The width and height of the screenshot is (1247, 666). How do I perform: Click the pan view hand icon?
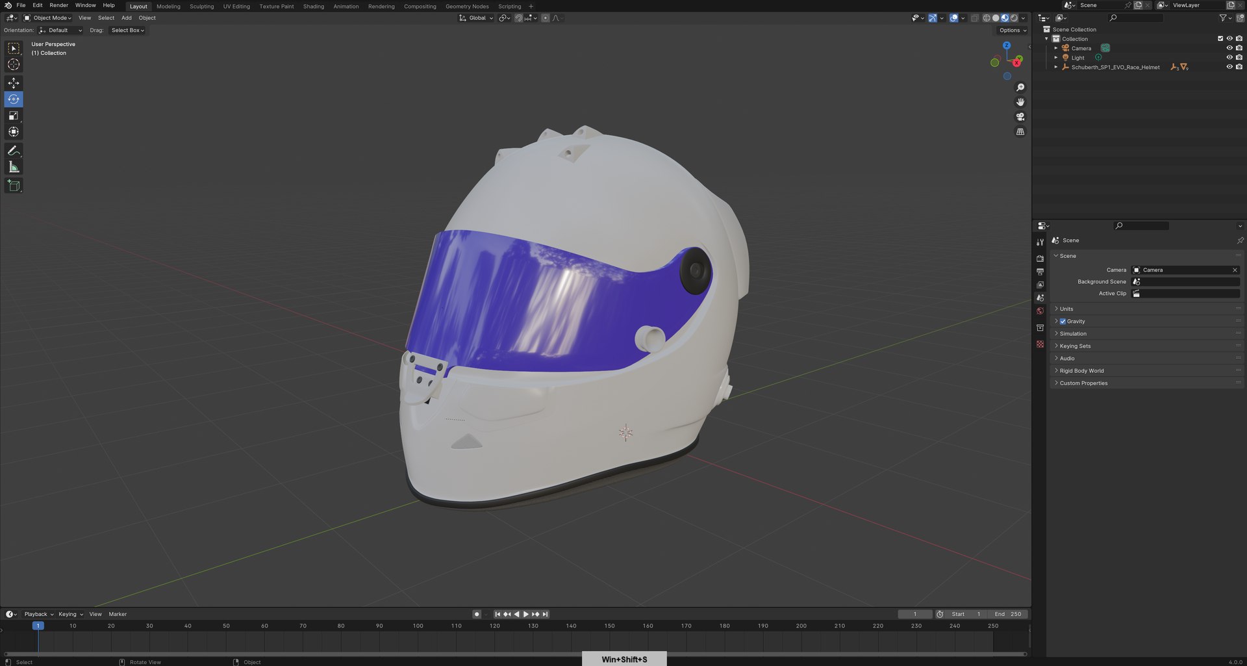[x=1020, y=102]
